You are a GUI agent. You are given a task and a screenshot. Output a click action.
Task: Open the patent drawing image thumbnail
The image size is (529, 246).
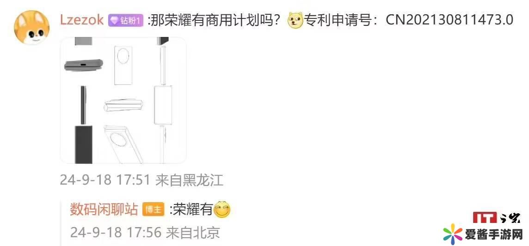[123, 100]
